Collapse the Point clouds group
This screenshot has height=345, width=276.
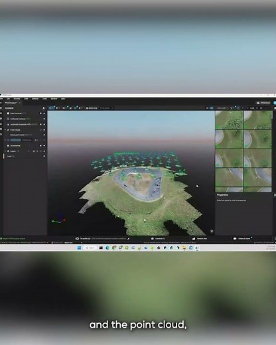coord(5,130)
